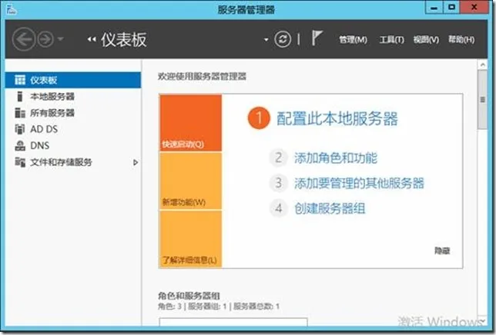Click the 添加要管理的其他服务器 link
The image size is (496, 335).
(x=359, y=183)
